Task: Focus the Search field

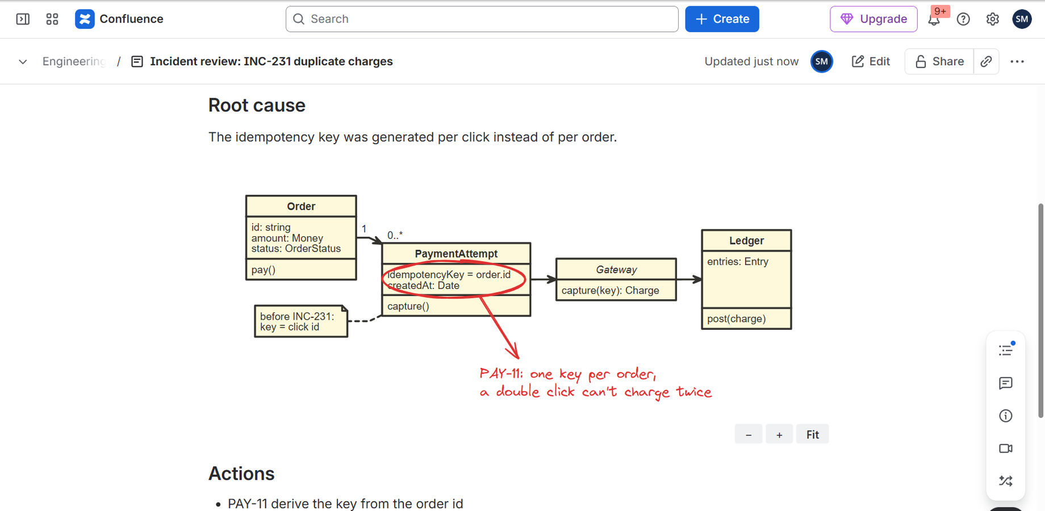Action: click(482, 19)
